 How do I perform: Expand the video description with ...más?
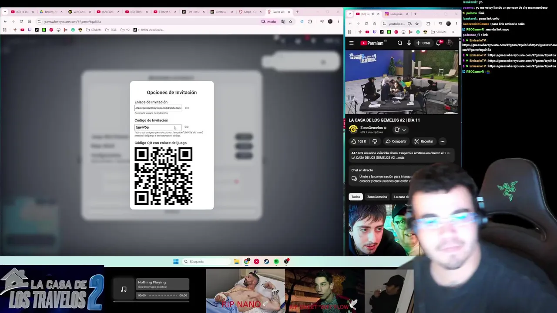400,157
